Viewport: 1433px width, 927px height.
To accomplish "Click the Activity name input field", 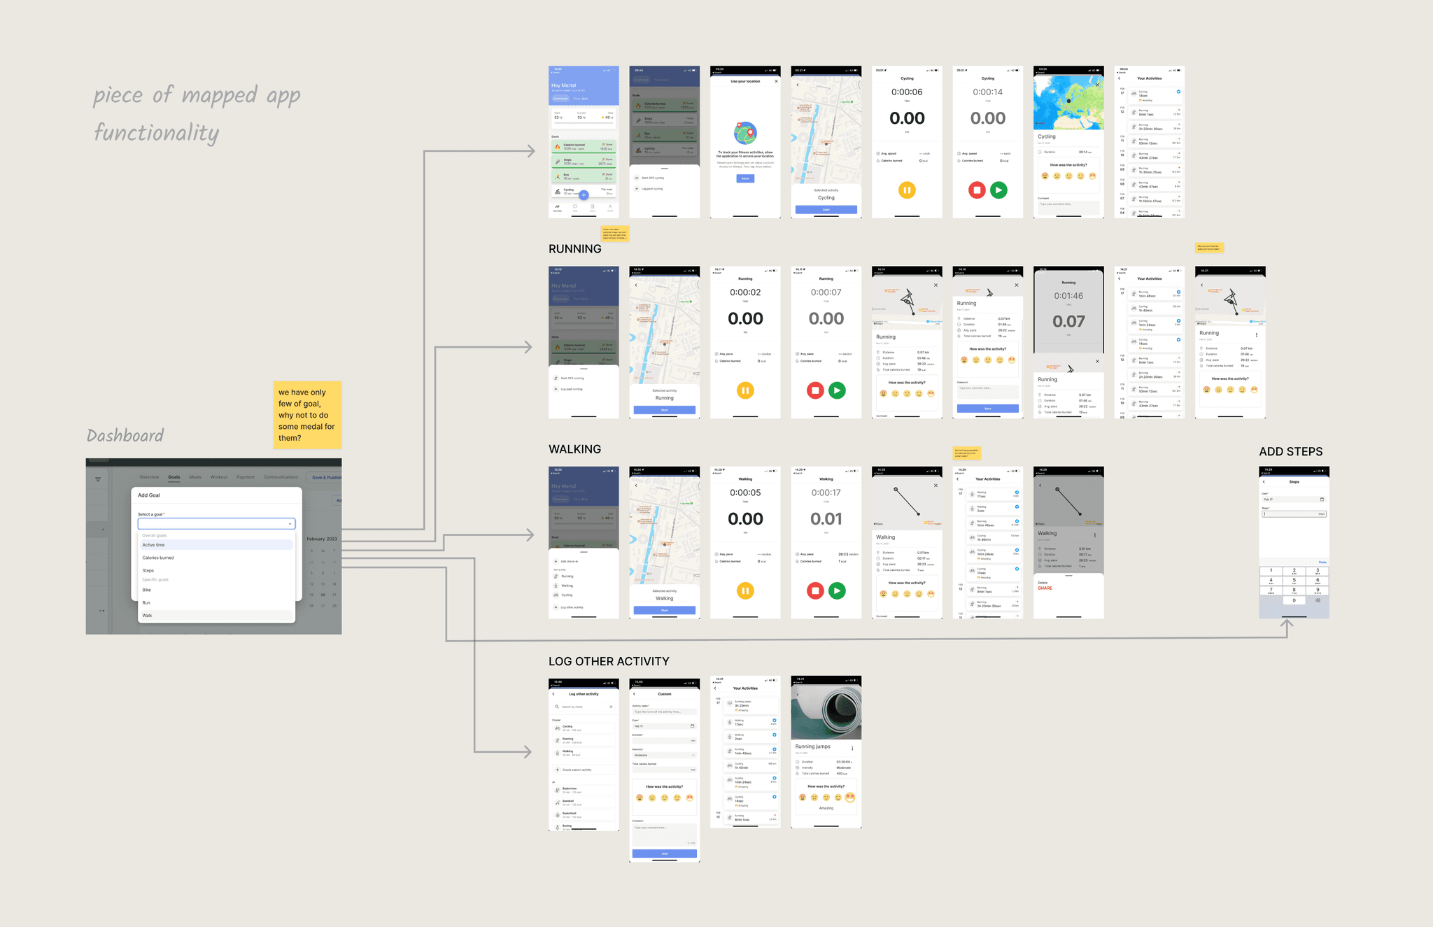I will [x=664, y=712].
